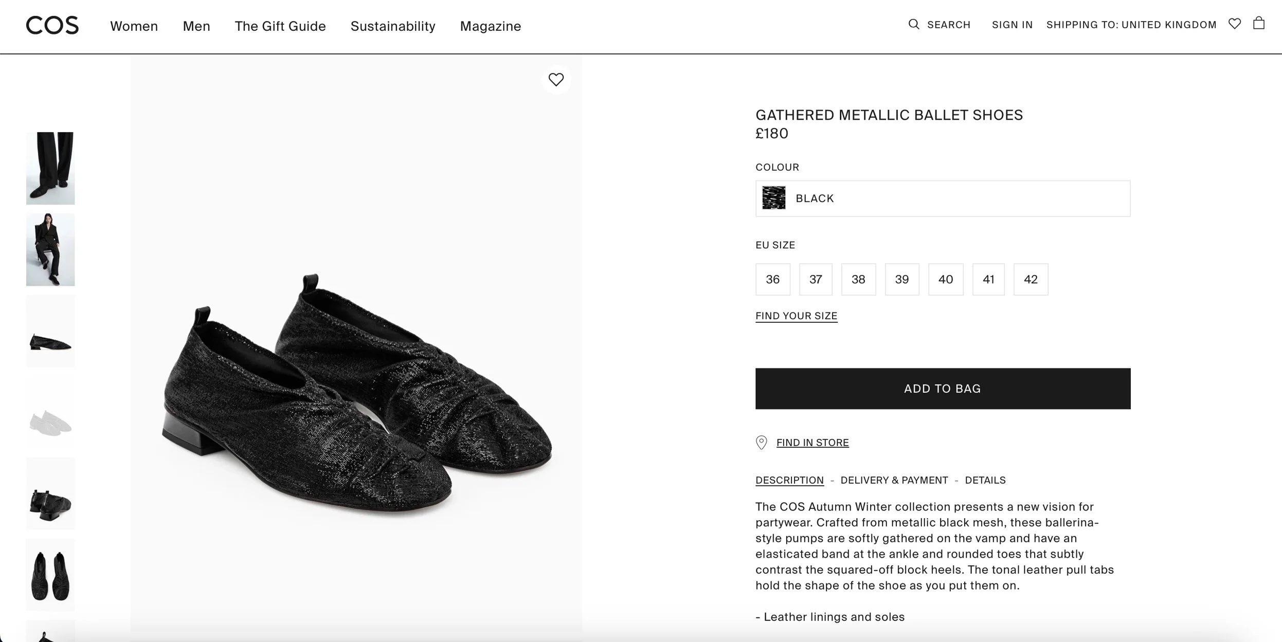1282x642 pixels.
Task: Click the Sign In link
Action: (1012, 25)
